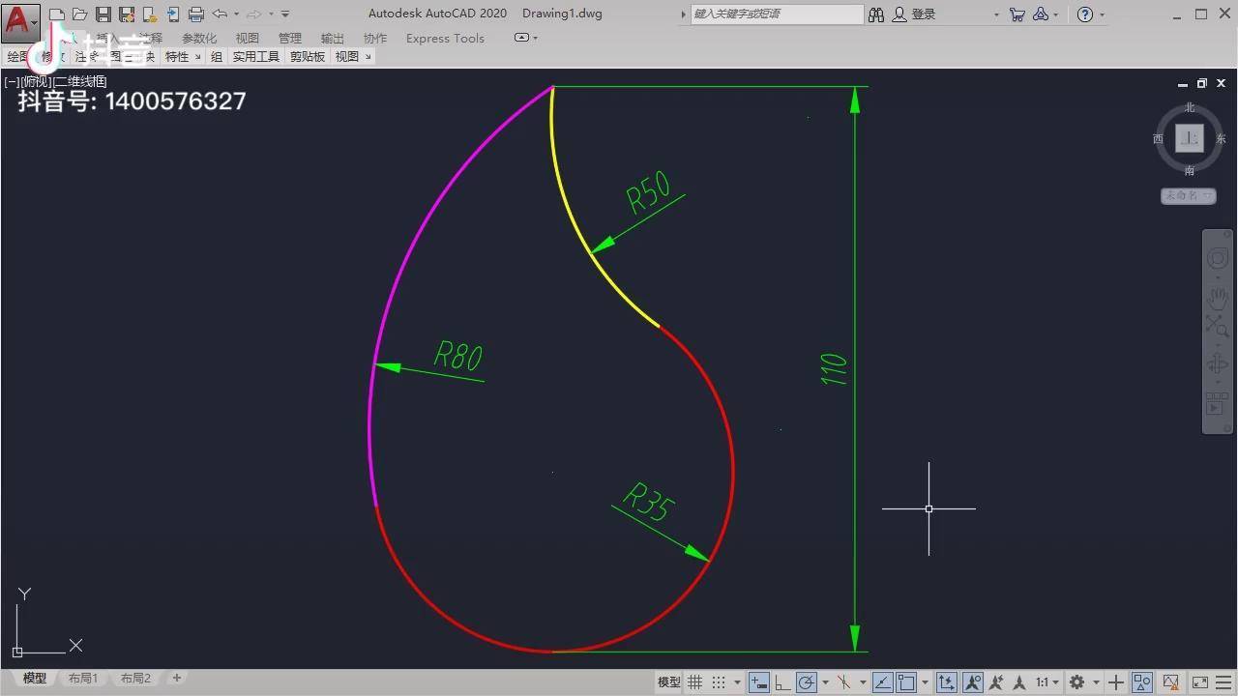Click the unnamed UCS dropdown below ViewCube

pyautogui.click(x=1189, y=195)
